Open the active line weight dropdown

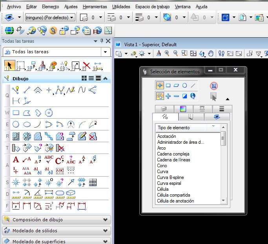click(157, 17)
